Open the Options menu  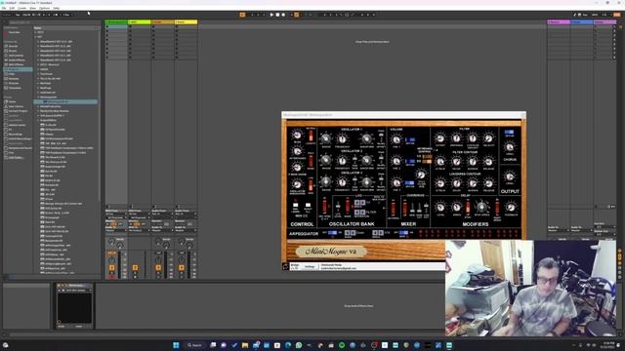pos(45,8)
